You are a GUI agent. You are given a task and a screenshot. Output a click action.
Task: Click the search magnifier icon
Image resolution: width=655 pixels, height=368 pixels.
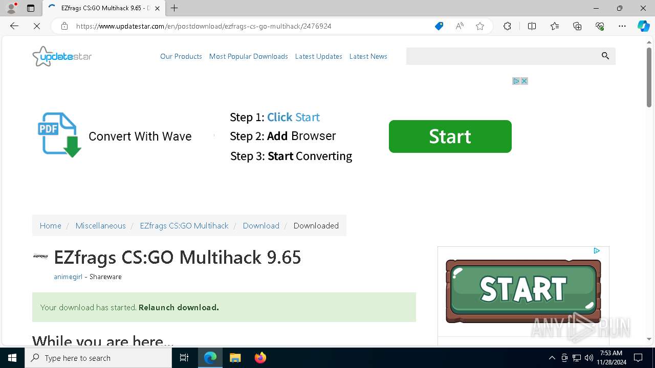(605, 56)
